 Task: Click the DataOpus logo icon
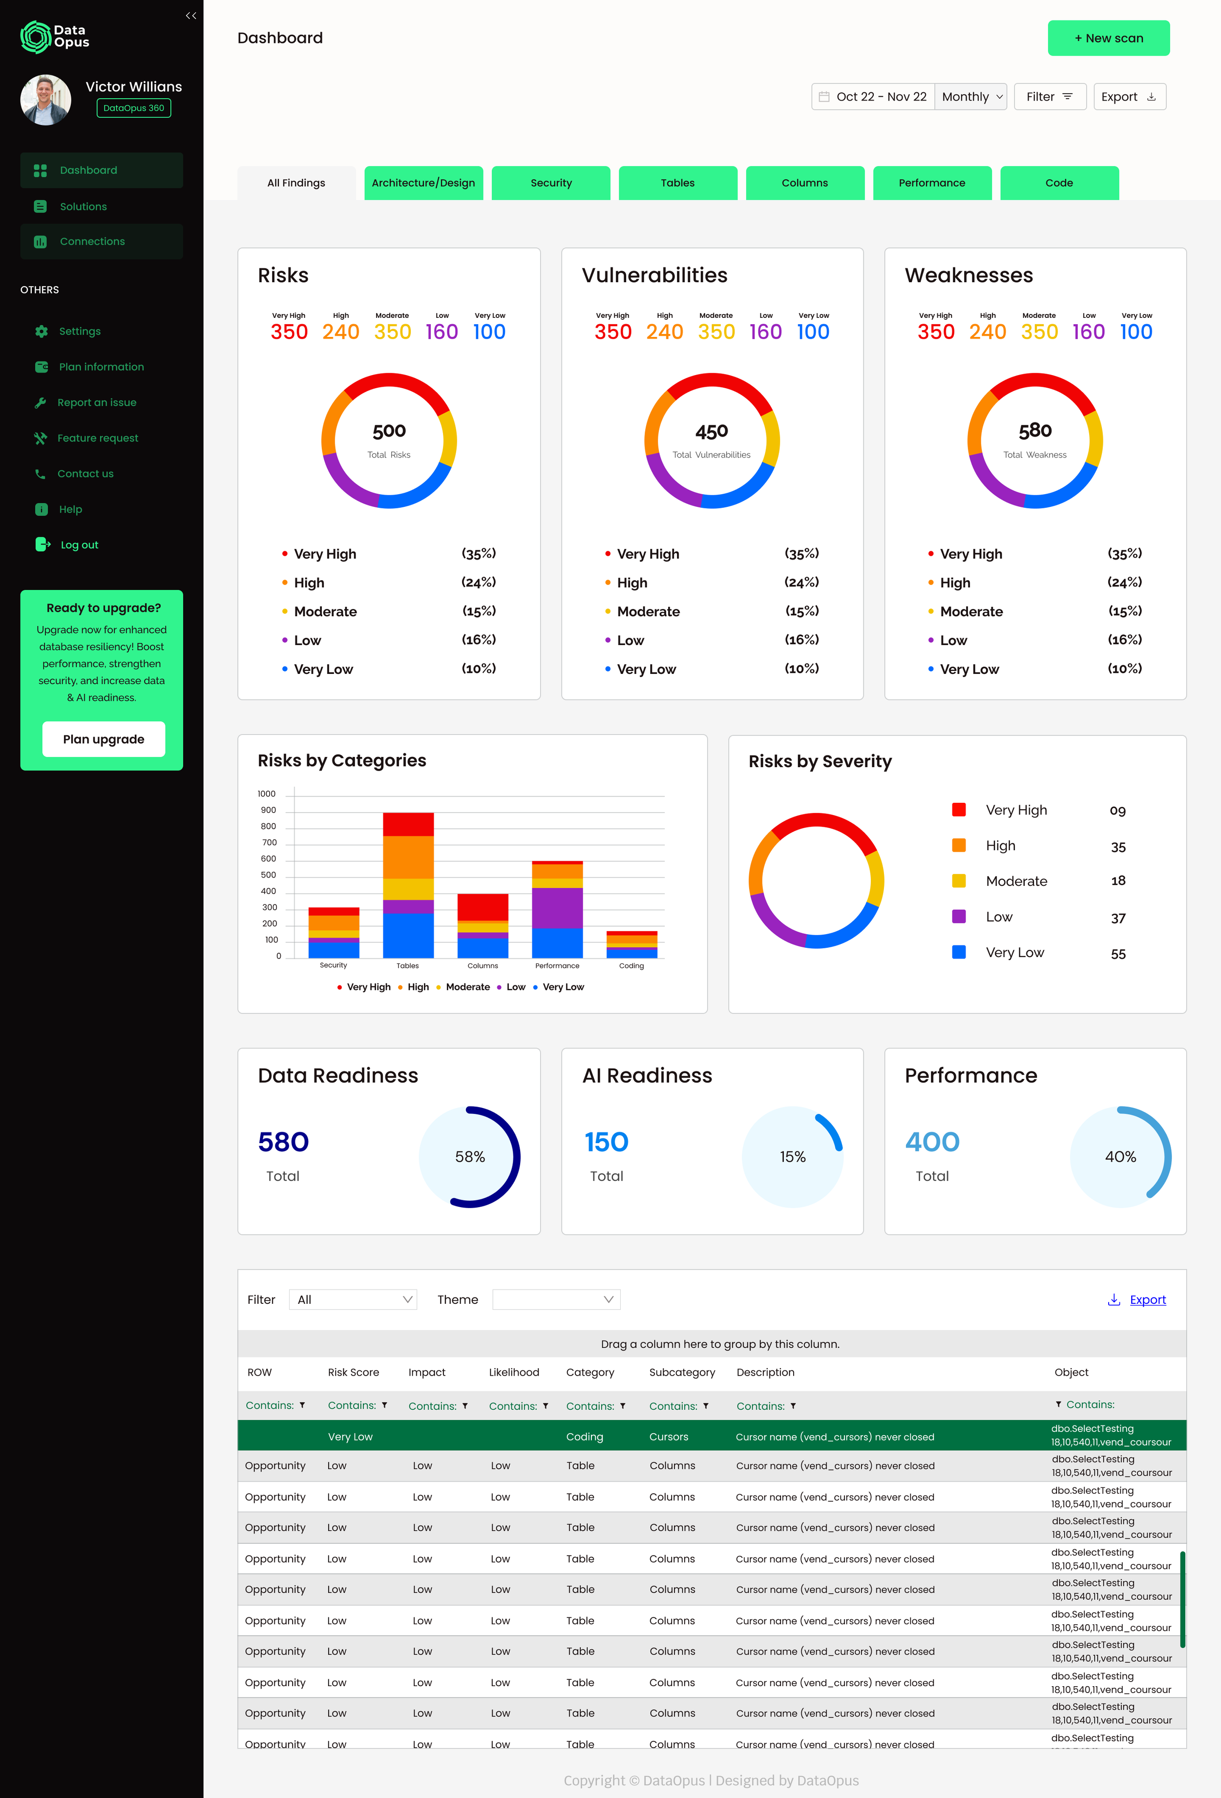pyautogui.click(x=36, y=36)
